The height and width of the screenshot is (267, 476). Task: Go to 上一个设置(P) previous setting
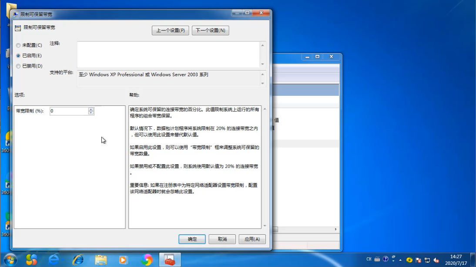coord(170,30)
